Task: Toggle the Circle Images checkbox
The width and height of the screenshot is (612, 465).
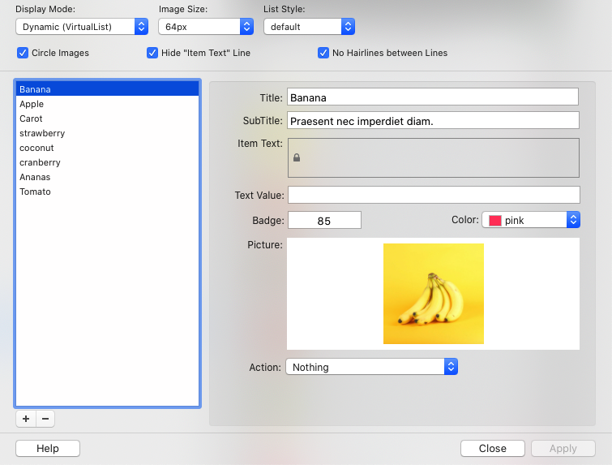Action: click(x=23, y=53)
